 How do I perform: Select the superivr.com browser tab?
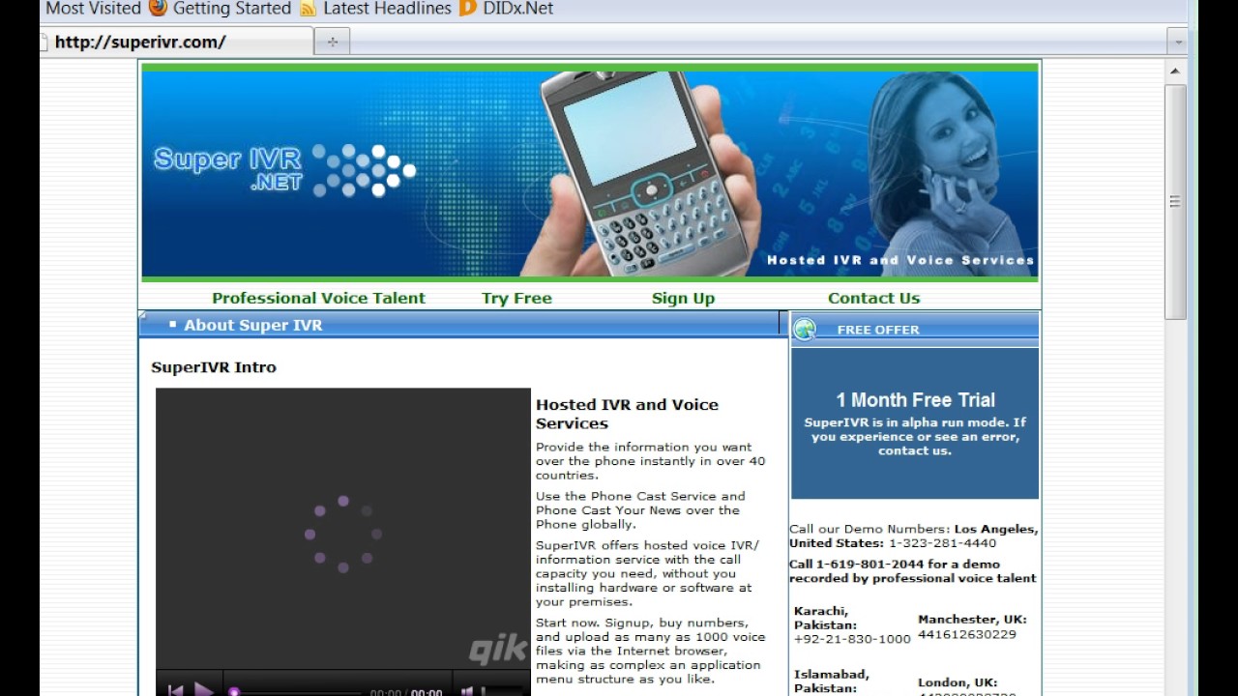[x=176, y=42]
